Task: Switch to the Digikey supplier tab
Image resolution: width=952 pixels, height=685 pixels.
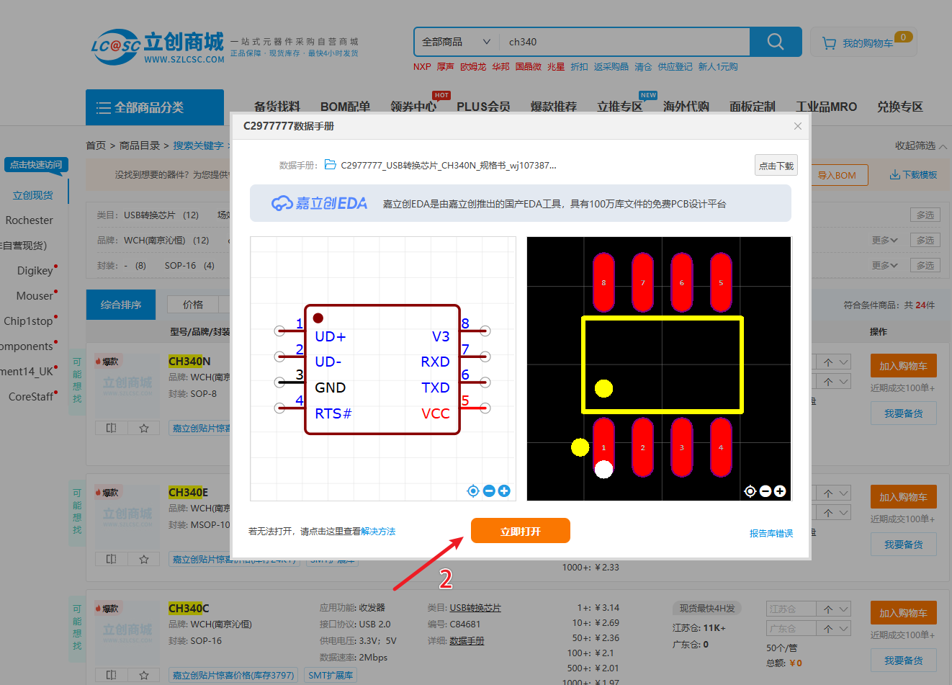Action: click(35, 271)
